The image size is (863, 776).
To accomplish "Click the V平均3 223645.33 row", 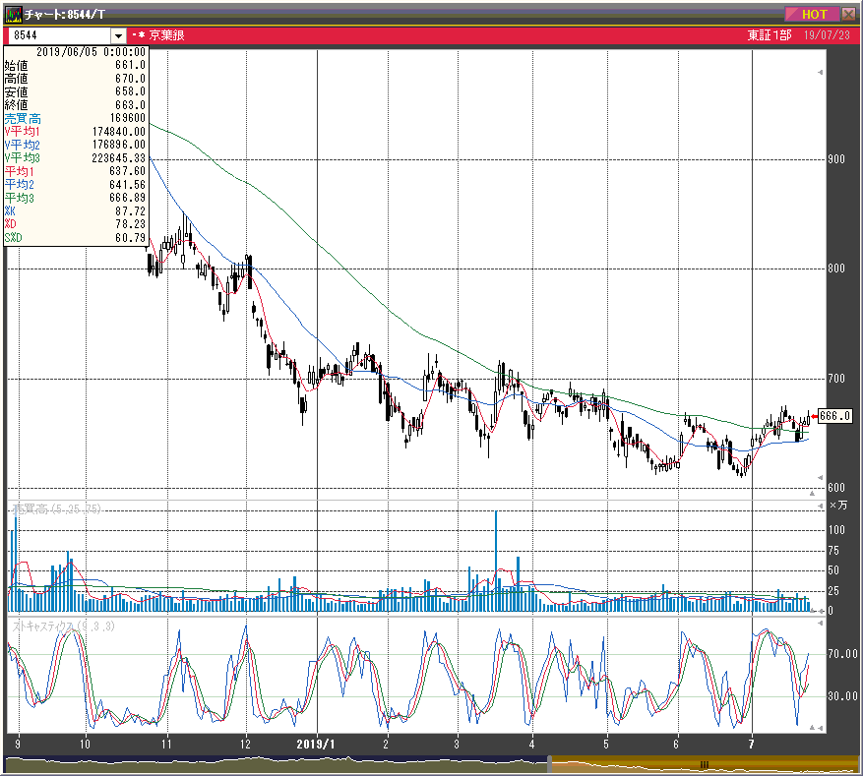I will 76,157.
